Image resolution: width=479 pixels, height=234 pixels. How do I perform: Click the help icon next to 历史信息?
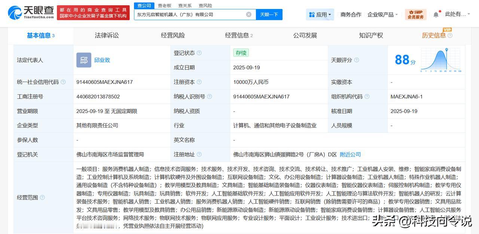(450, 36)
